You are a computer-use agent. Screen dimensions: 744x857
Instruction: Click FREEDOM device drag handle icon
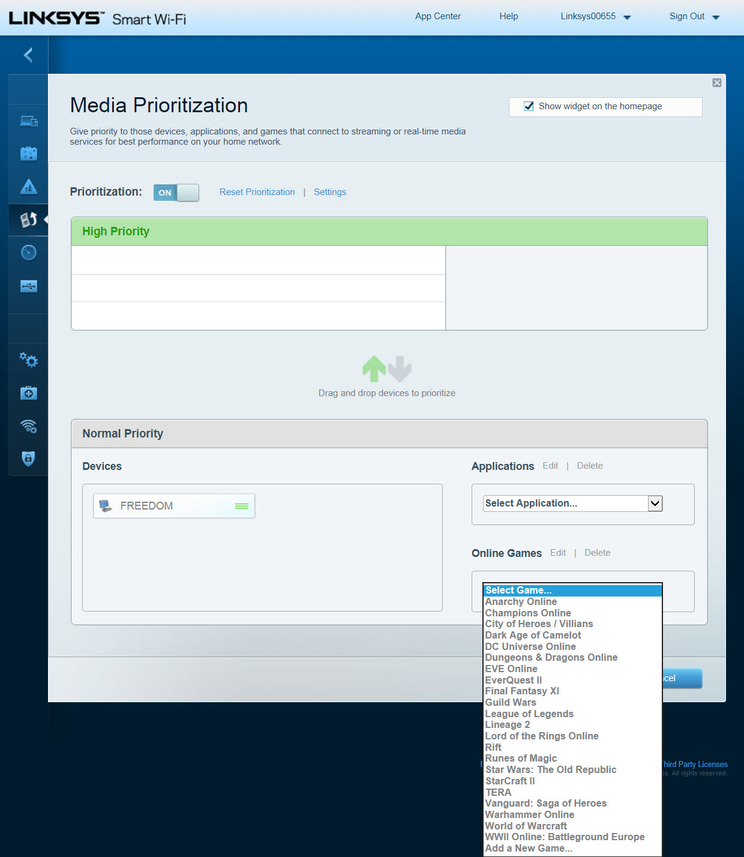242,506
